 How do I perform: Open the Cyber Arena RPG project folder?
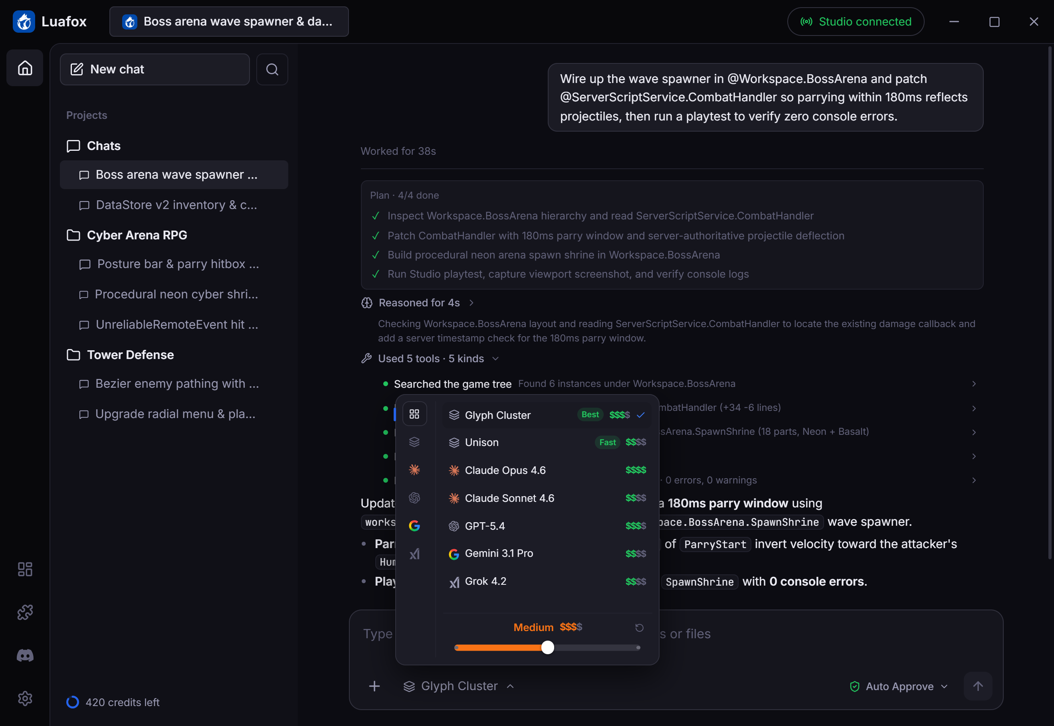click(127, 235)
